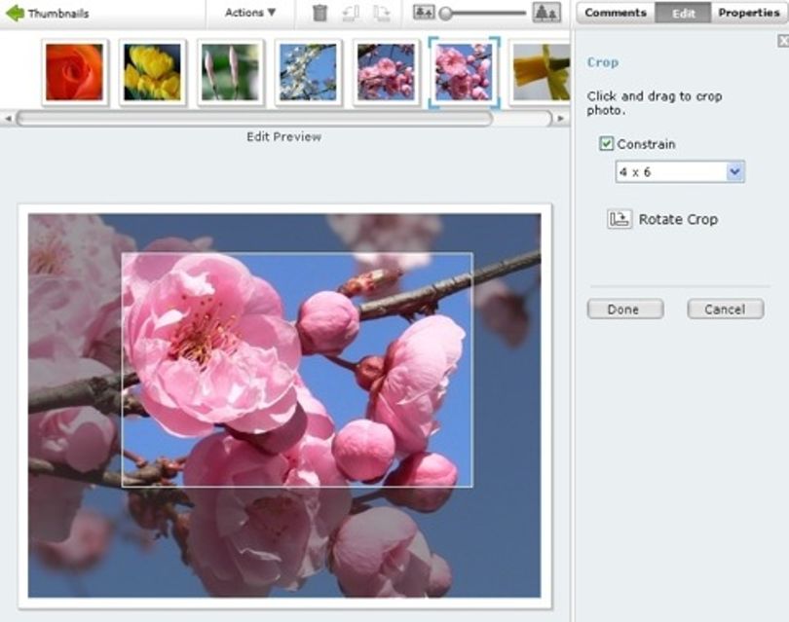
Task: Click the green Thumbnails back arrow
Action: coord(15,13)
